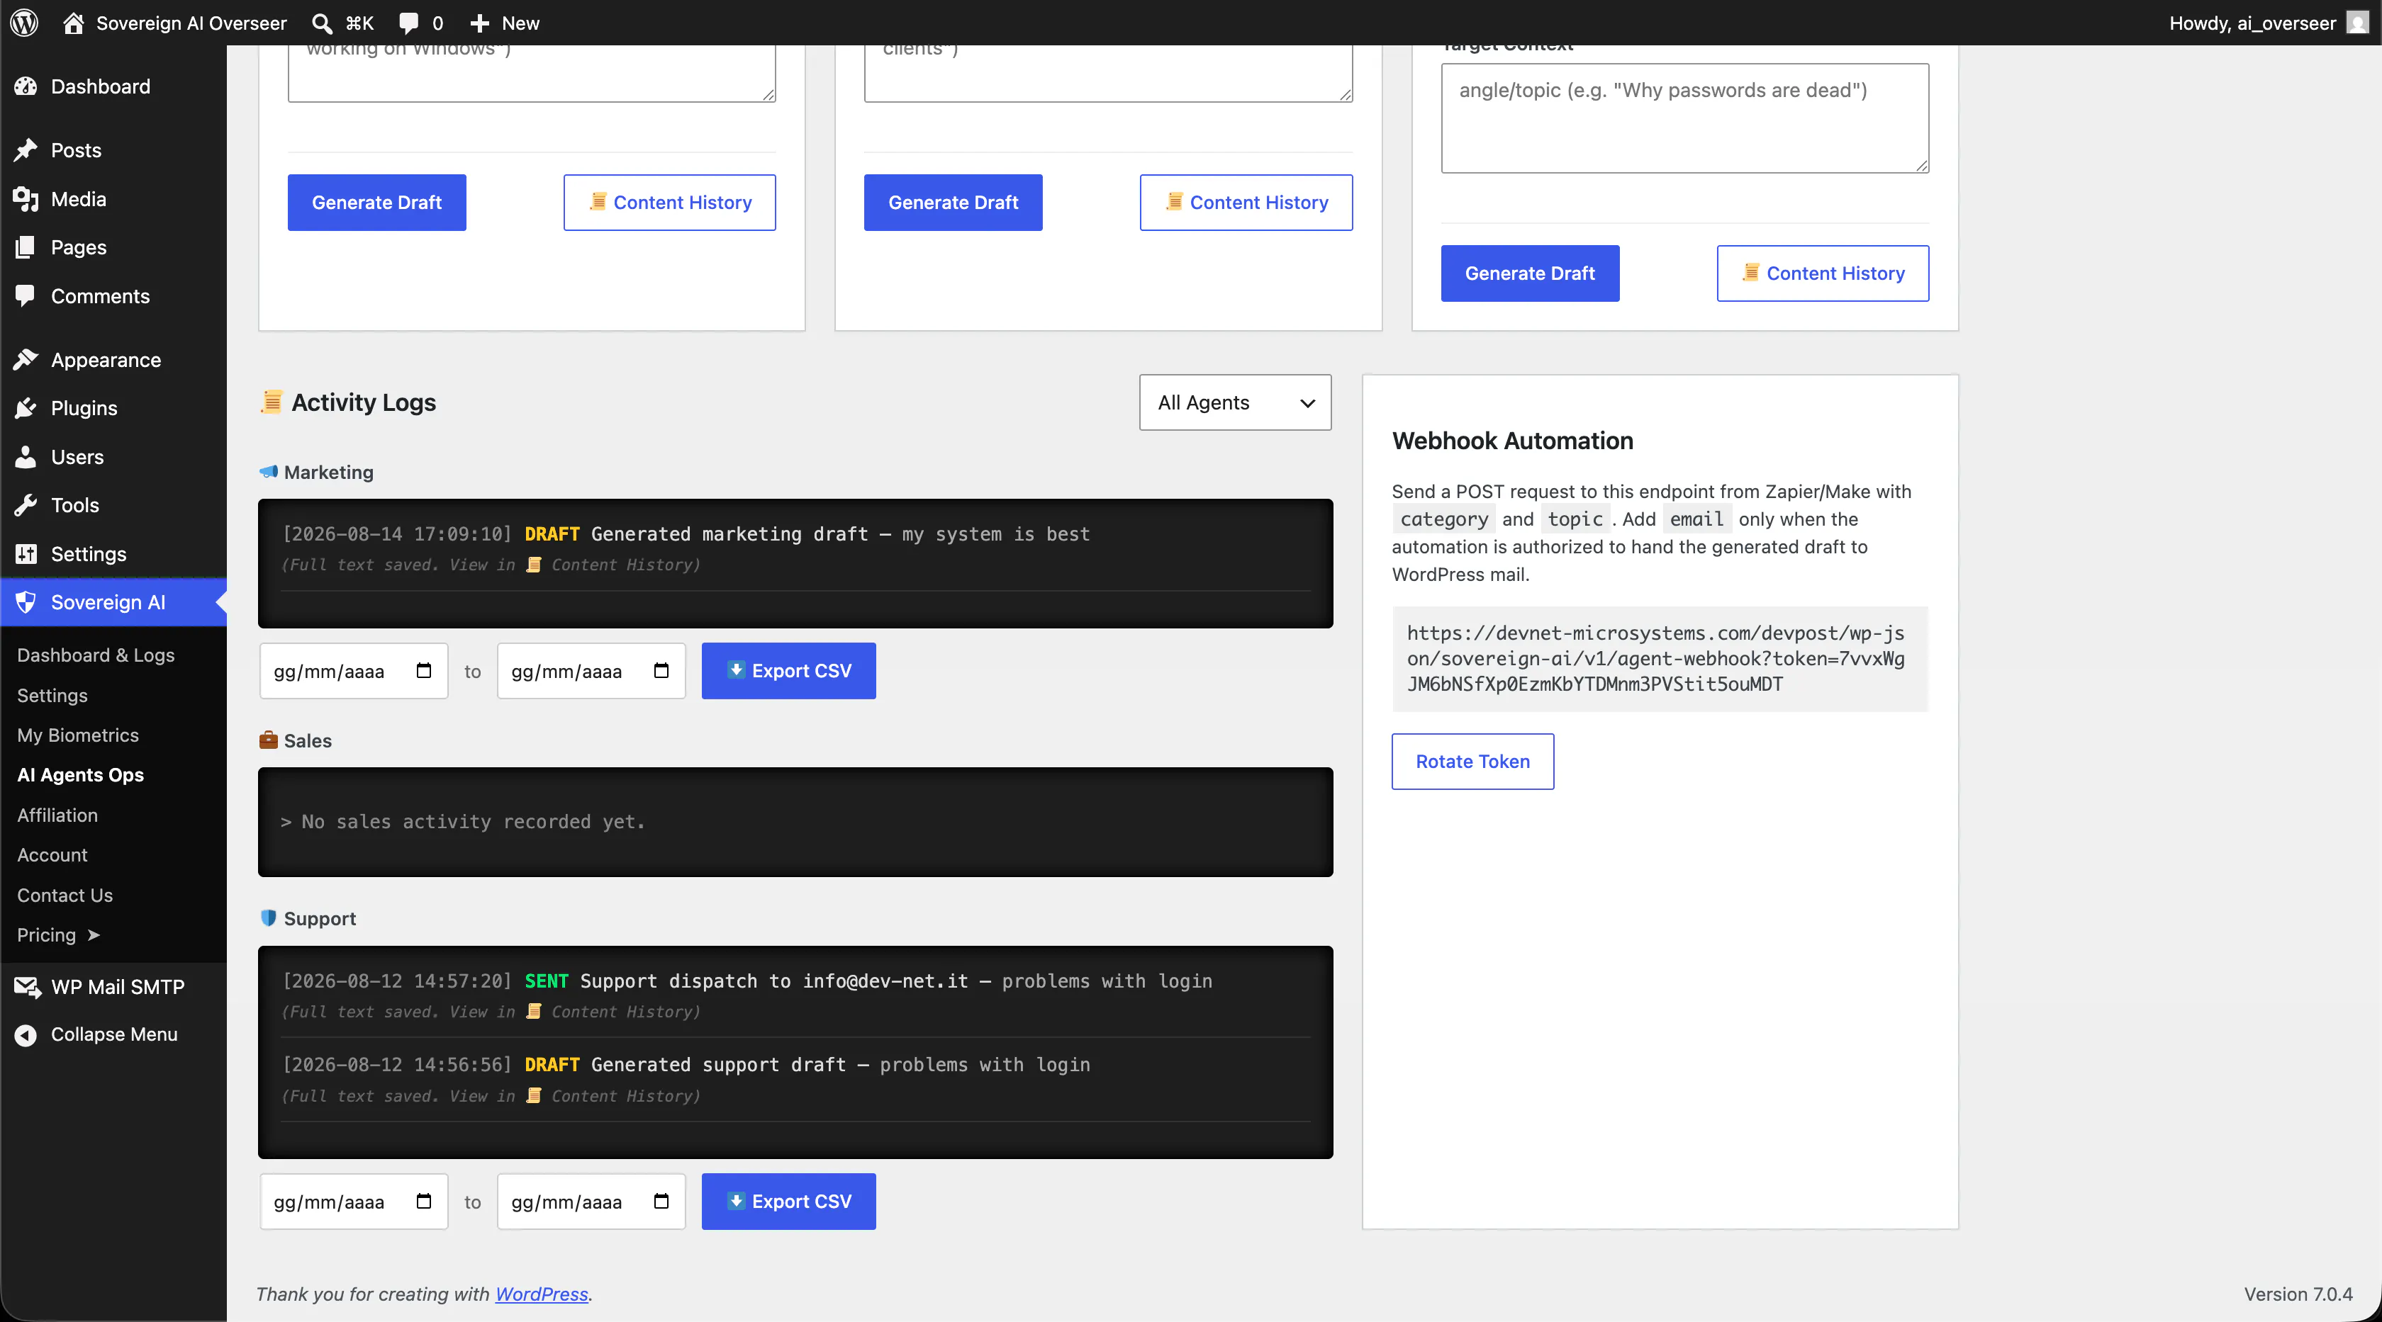Go to Pages in sidebar
The width and height of the screenshot is (2382, 1322).
78,247
